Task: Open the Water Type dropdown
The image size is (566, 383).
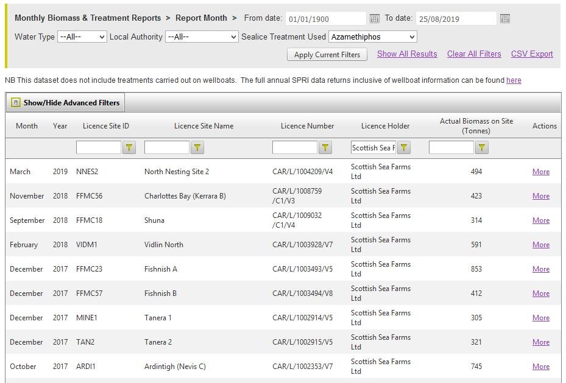Action: (x=82, y=37)
